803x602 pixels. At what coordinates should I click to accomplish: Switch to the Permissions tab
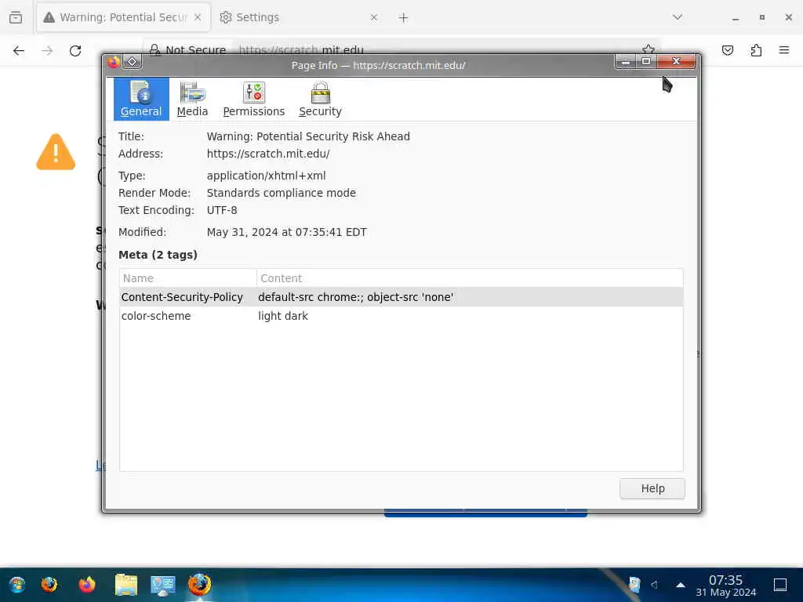[253, 100]
